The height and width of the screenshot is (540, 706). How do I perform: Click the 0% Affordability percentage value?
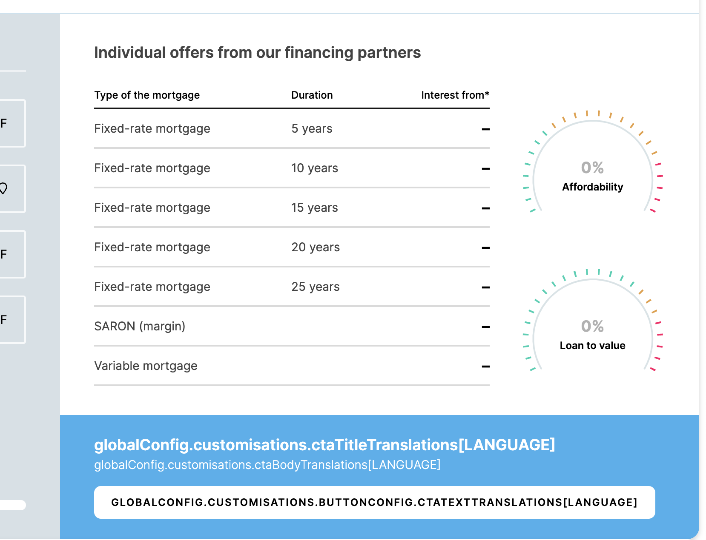click(x=592, y=168)
